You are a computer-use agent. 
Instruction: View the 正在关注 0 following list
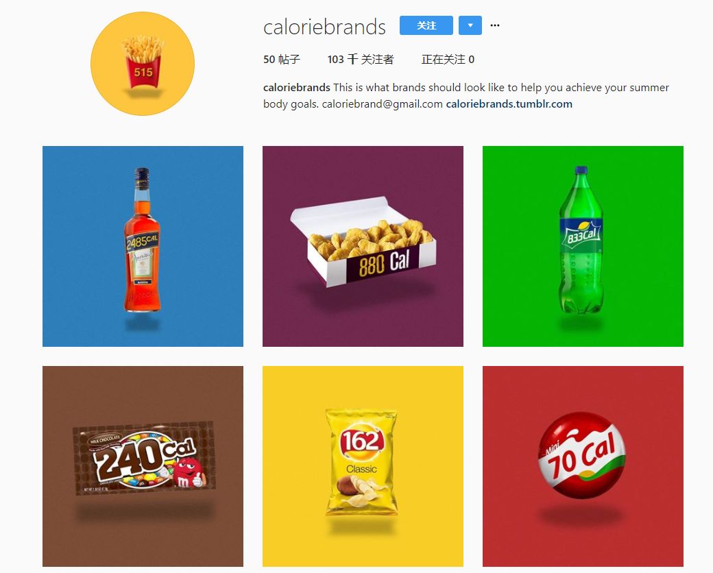pyautogui.click(x=448, y=60)
